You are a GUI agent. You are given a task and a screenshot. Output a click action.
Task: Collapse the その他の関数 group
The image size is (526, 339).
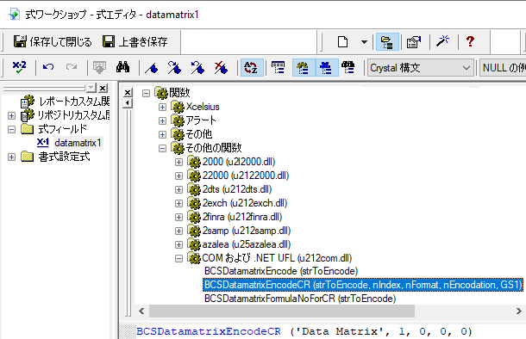162,148
